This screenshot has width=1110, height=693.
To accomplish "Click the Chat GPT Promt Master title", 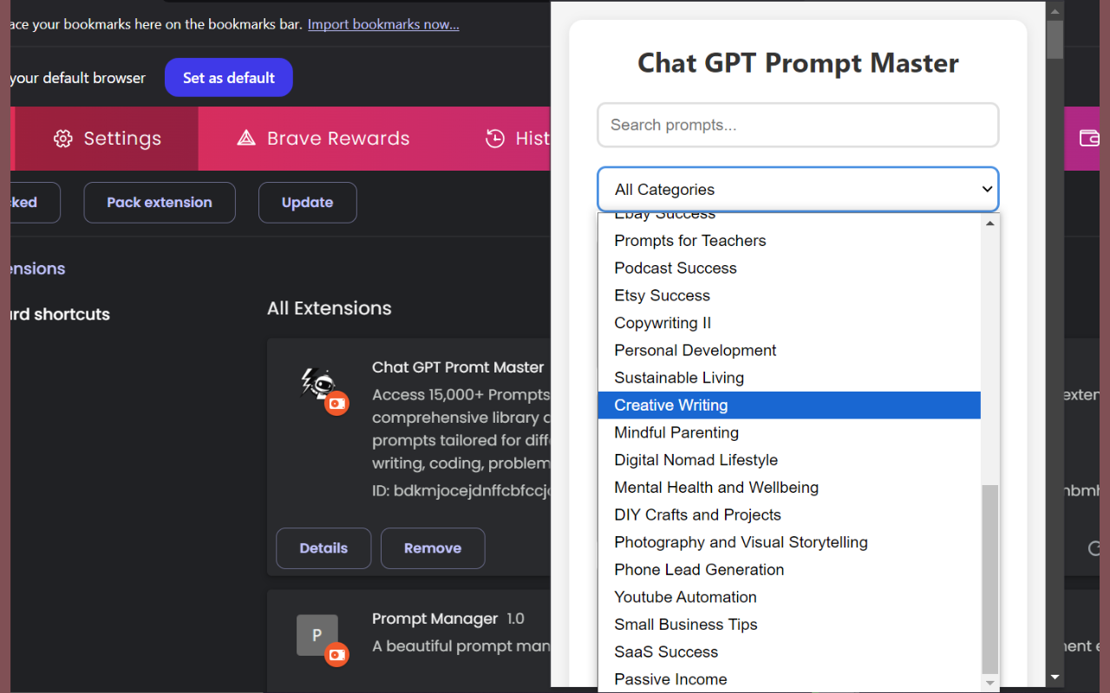I will (458, 367).
